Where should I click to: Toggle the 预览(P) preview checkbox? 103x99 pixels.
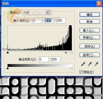coord(81,72)
